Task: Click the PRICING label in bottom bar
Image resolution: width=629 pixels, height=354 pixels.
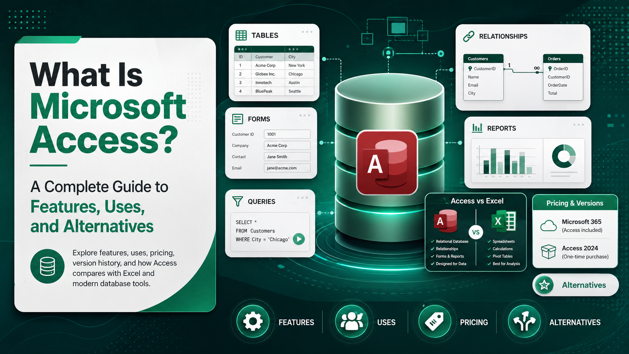Action: pyautogui.click(x=474, y=322)
